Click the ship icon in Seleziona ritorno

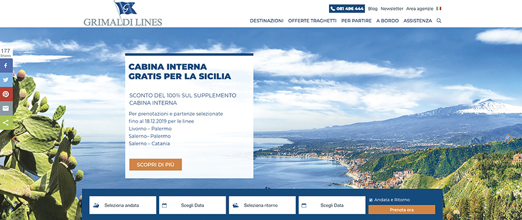click(235, 205)
